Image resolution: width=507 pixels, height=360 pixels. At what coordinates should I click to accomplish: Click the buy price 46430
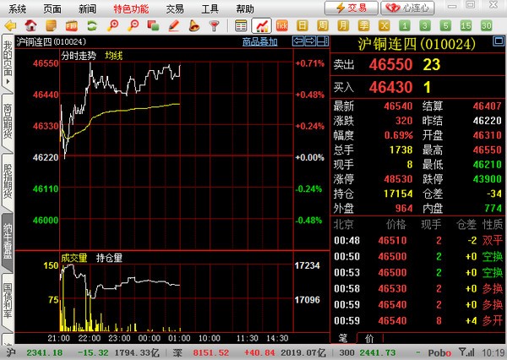(390, 87)
